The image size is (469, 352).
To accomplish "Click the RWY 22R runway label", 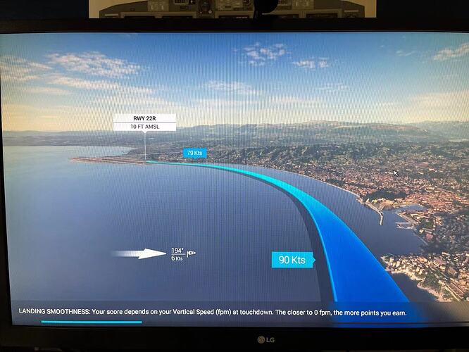I will (x=144, y=118).
